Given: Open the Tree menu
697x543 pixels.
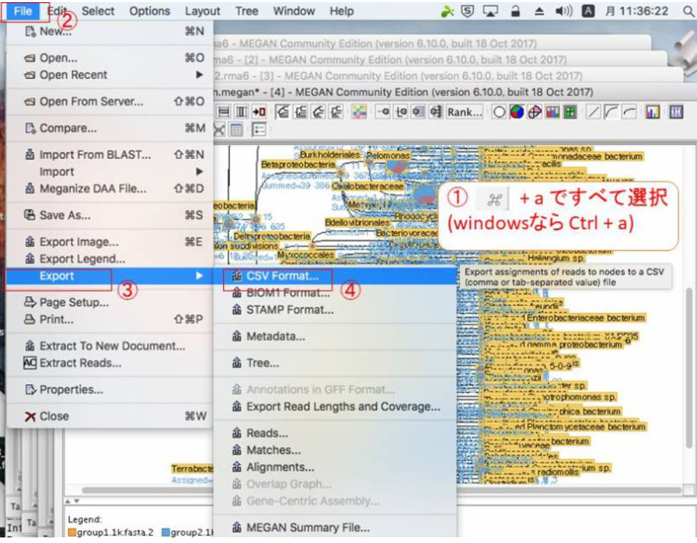Looking at the screenshot, I should pos(247,11).
